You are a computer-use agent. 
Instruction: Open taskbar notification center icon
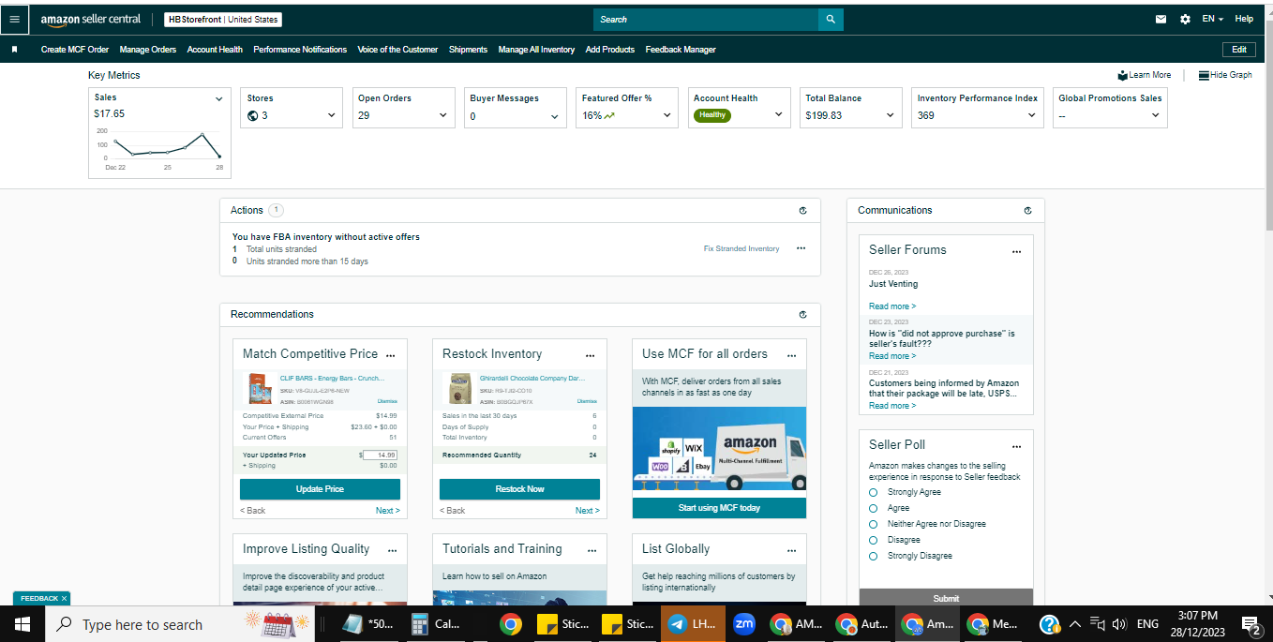pos(1251,624)
